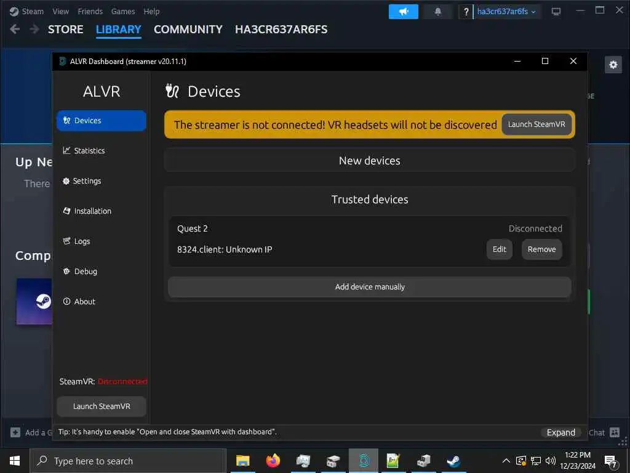Image resolution: width=630 pixels, height=473 pixels.
Task: Select the Steam LIBRARY tab
Action: click(x=119, y=30)
